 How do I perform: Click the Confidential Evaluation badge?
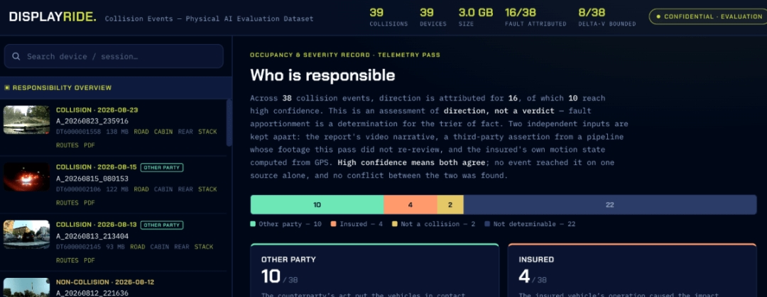point(709,16)
